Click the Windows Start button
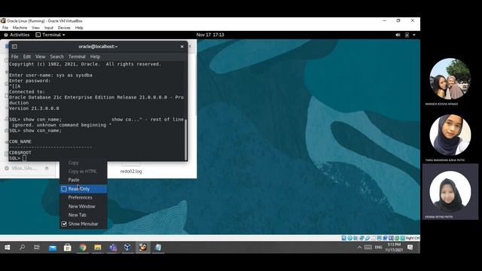 (8, 248)
